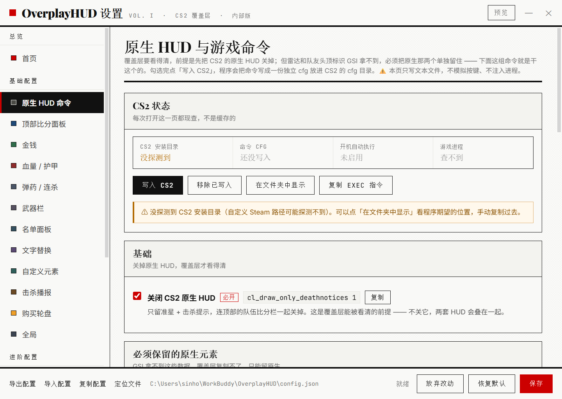This screenshot has width=562, height=399.
Task: Click the blue square icon beside 顶部比分面板
Action: pos(14,124)
